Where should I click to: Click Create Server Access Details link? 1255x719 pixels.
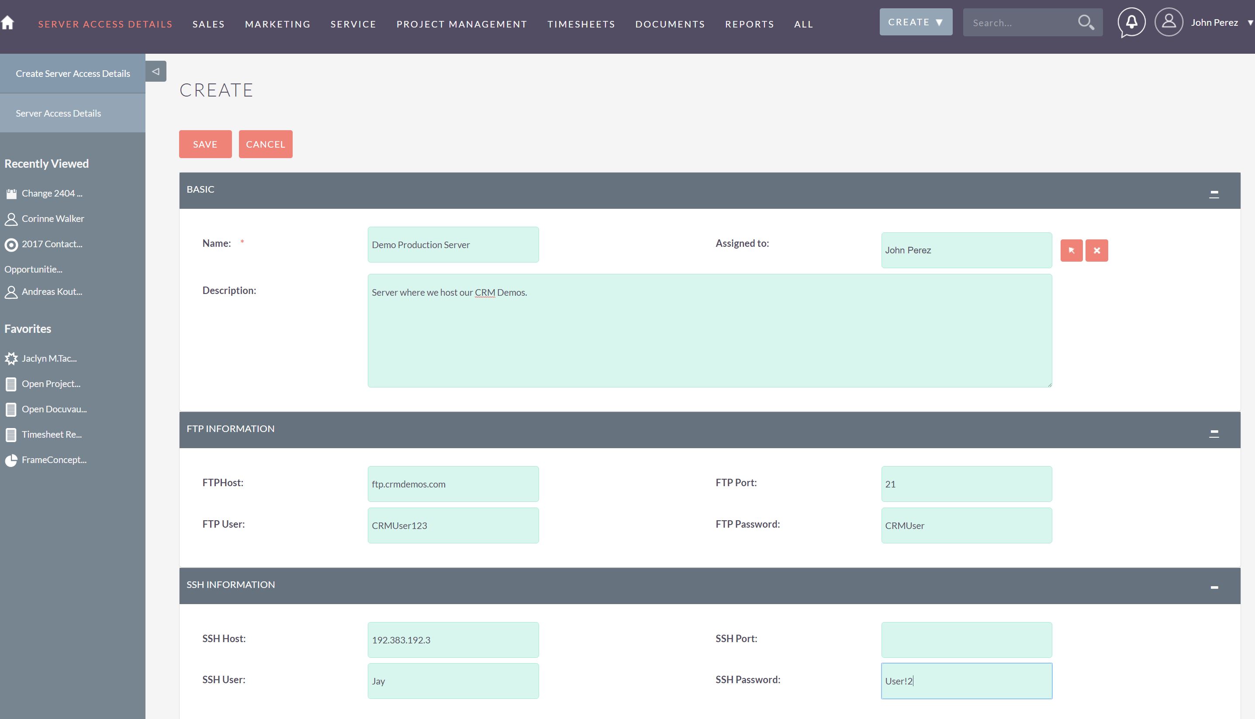(73, 73)
